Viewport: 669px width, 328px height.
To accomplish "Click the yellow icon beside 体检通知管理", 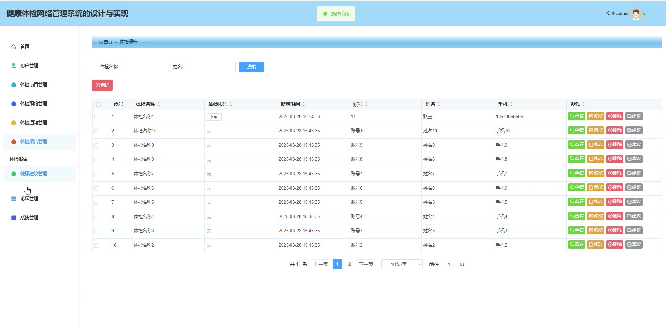I will click(13, 123).
